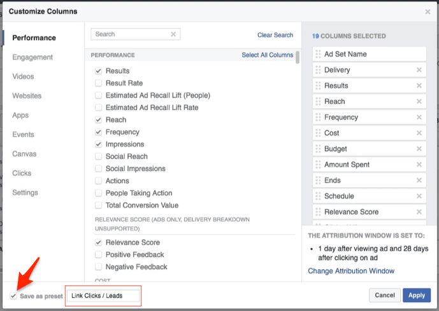Check the Social Reach checkbox
The image size is (439, 311).
pos(98,156)
